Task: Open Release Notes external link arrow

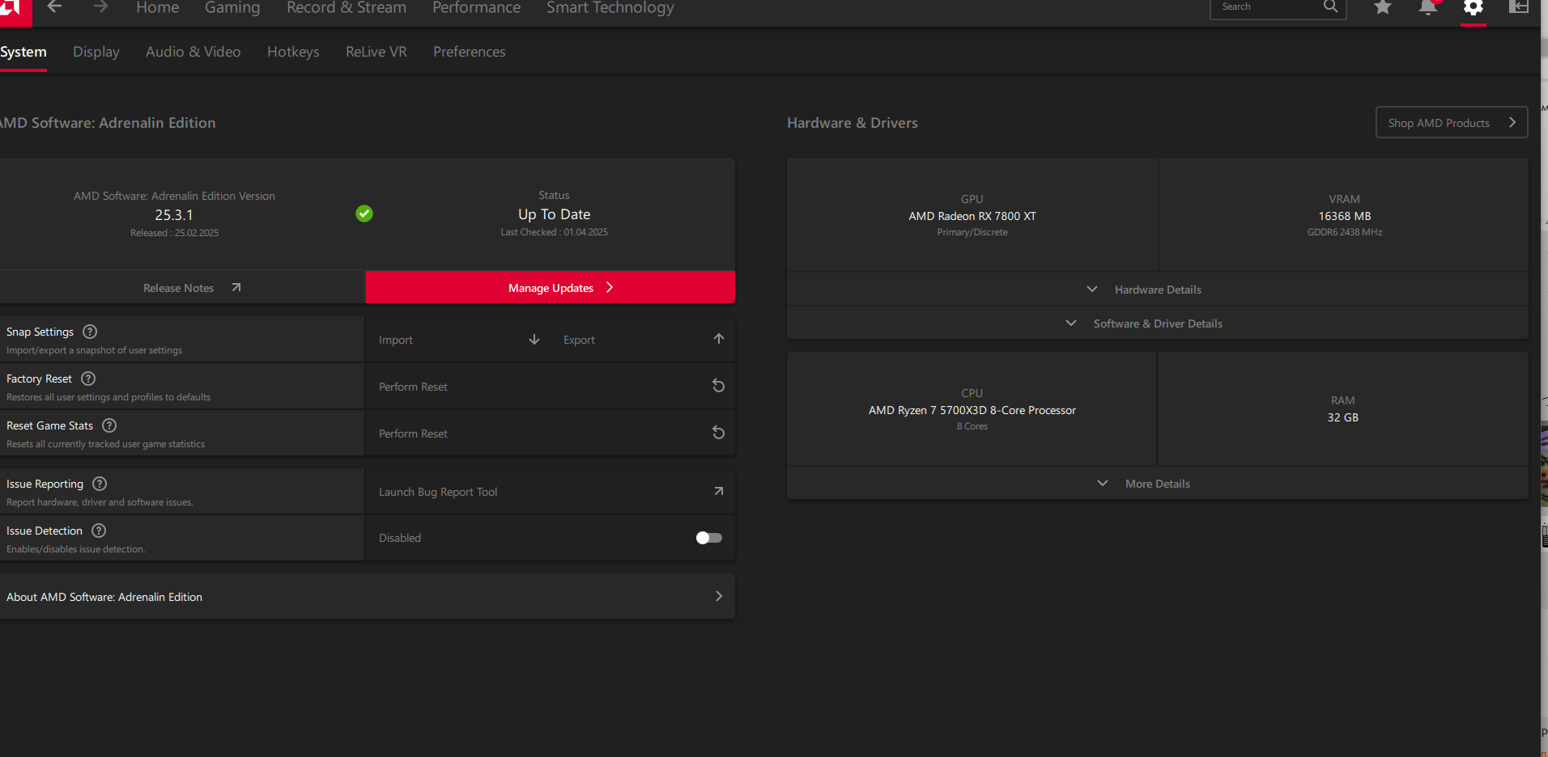Action: pos(236,287)
